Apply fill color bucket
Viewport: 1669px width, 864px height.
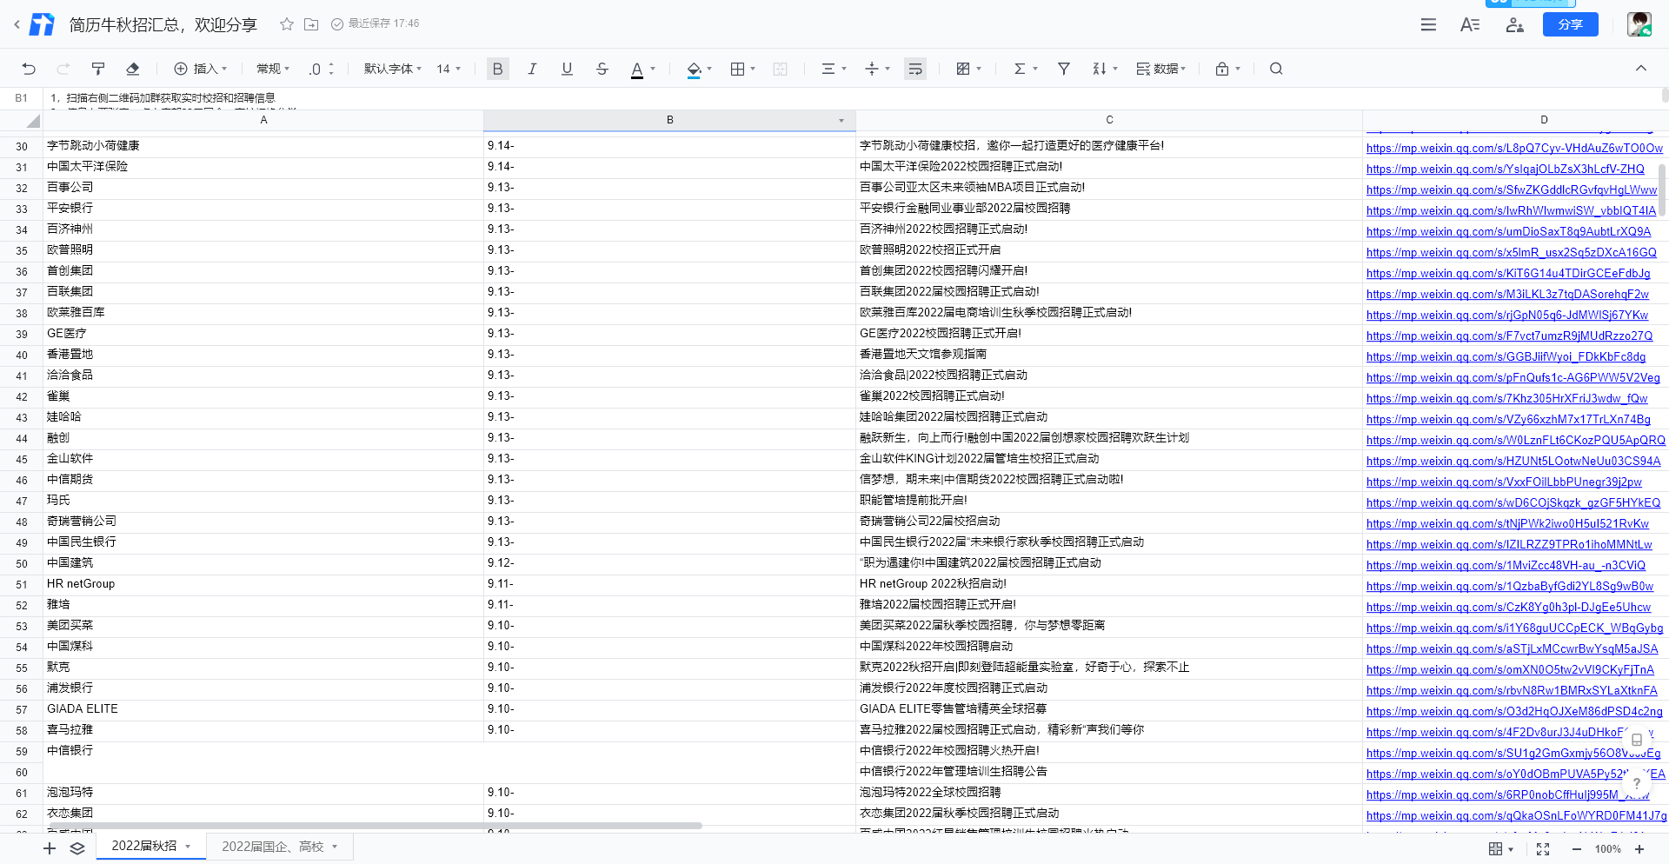[x=694, y=70]
